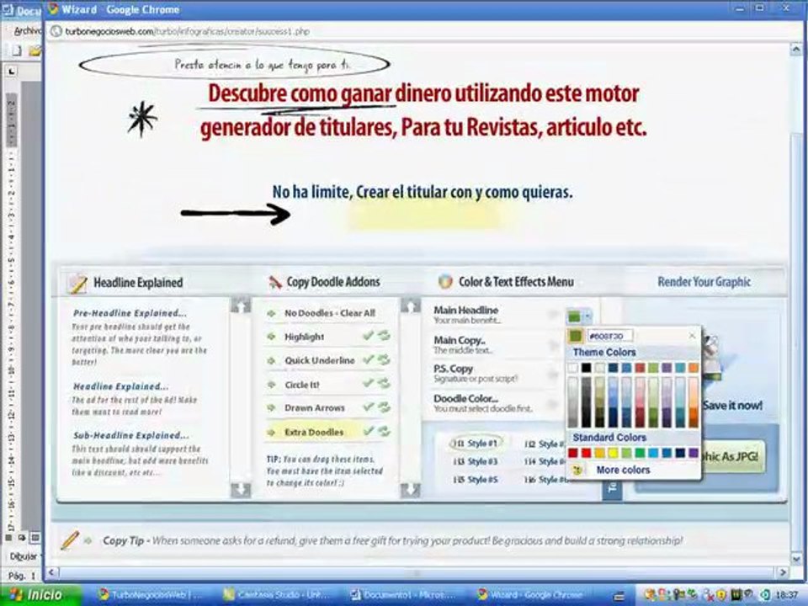
Task: Click the page's vertical scrollbar down arrow
Action: (x=796, y=558)
